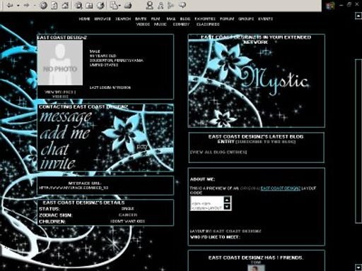Image resolution: width=362 pixels, height=271 pixels.
Task: Open the Forum navigation link
Action: (227, 19)
